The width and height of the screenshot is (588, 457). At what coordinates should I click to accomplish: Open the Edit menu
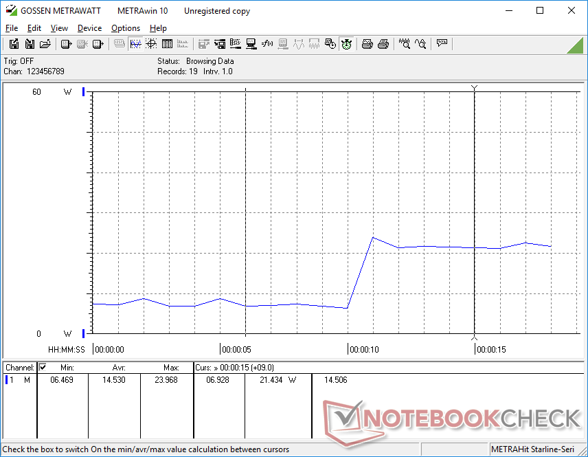coord(34,28)
